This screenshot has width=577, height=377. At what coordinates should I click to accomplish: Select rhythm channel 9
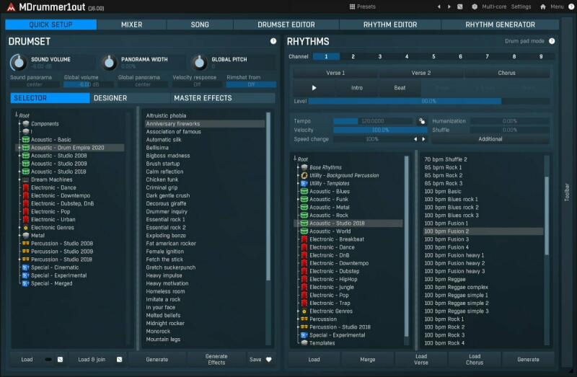pyautogui.click(x=541, y=57)
